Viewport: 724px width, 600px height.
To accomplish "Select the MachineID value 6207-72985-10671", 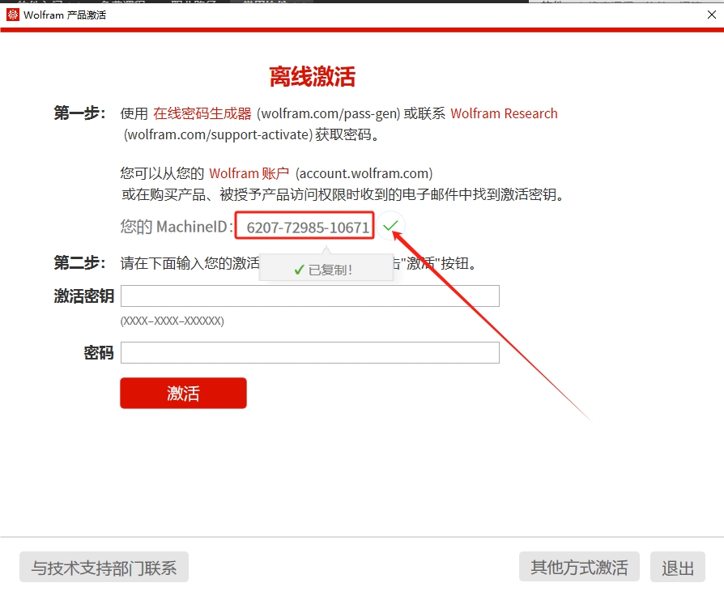I will [x=304, y=227].
